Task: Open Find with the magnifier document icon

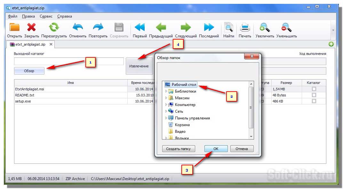Action: pyautogui.click(x=229, y=27)
